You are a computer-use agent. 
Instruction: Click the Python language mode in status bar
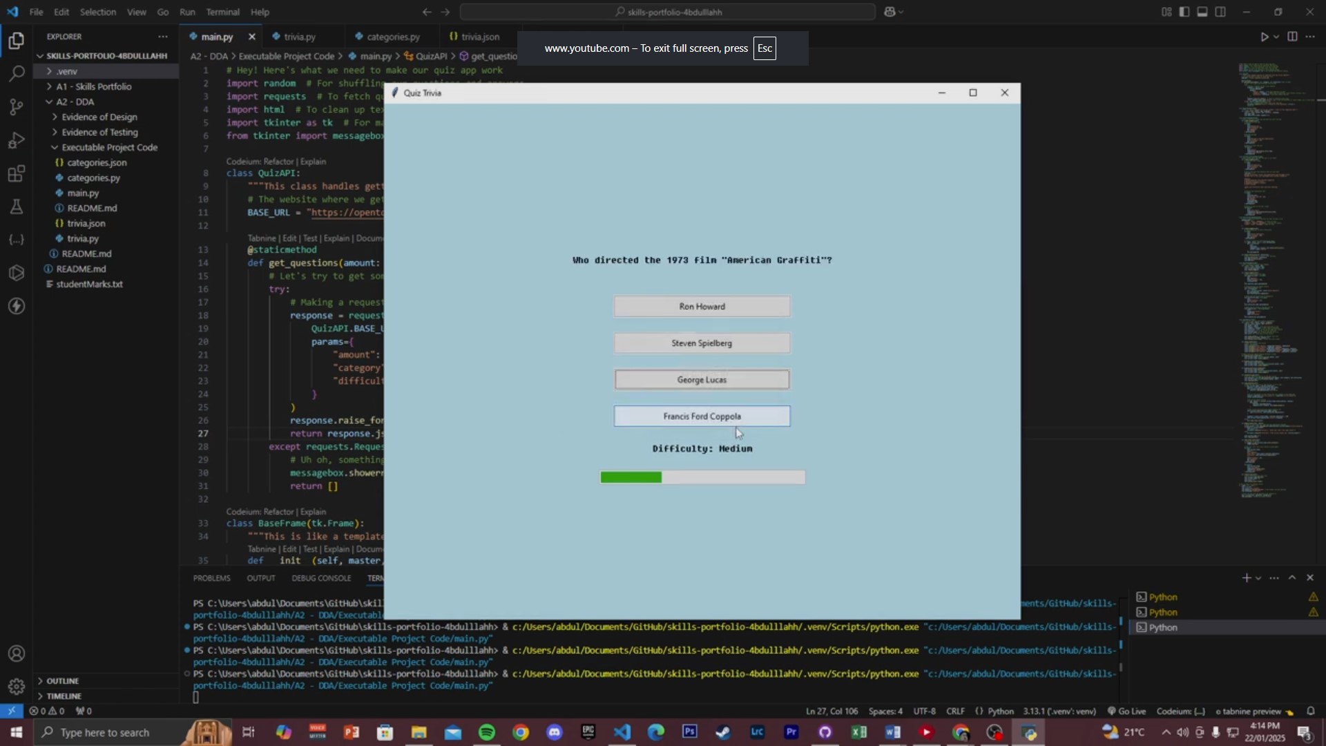(1000, 711)
